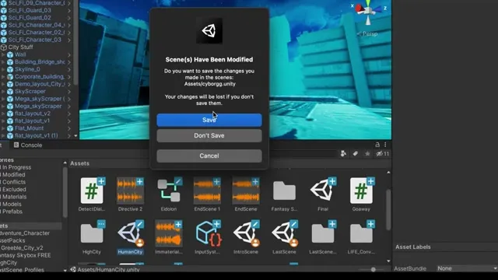
Task: Select the Immaterial audio asset
Action: click(x=169, y=234)
